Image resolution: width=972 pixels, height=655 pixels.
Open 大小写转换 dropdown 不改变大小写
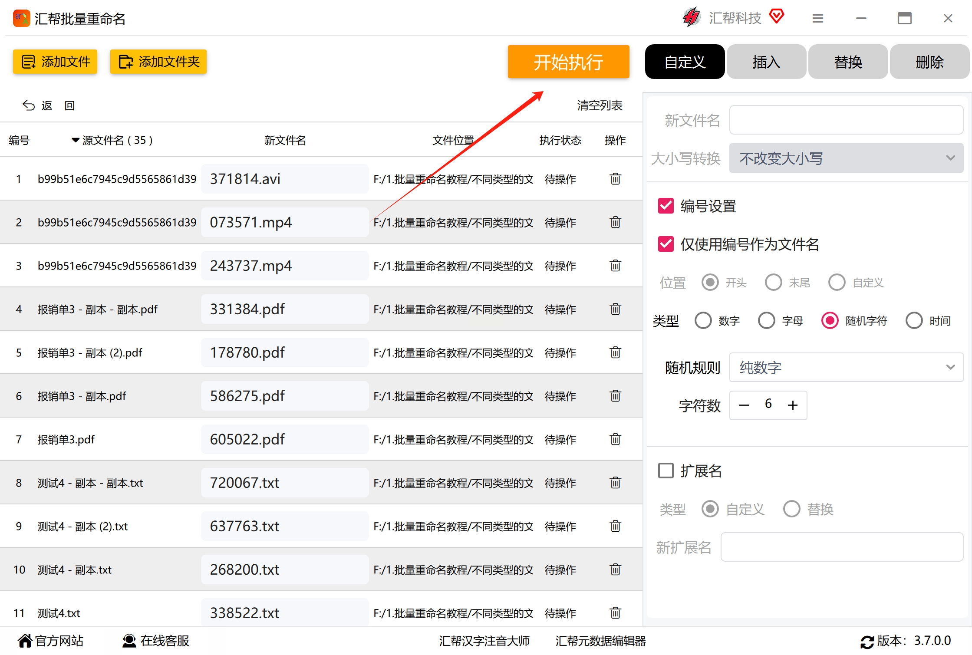coord(846,158)
